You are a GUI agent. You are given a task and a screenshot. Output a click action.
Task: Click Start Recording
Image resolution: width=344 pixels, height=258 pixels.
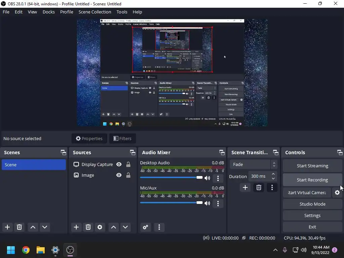[312, 180]
